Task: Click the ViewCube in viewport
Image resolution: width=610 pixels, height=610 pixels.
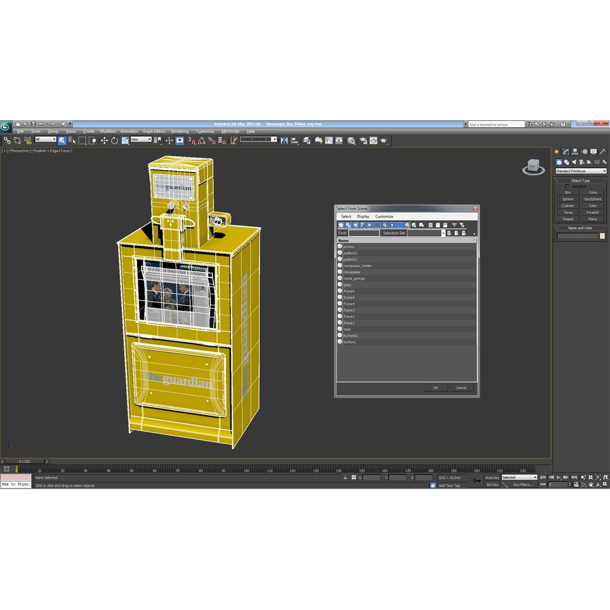Action: click(x=533, y=167)
